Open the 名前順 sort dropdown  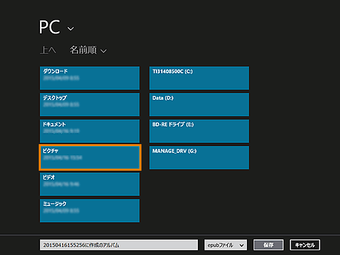pyautogui.click(x=88, y=50)
